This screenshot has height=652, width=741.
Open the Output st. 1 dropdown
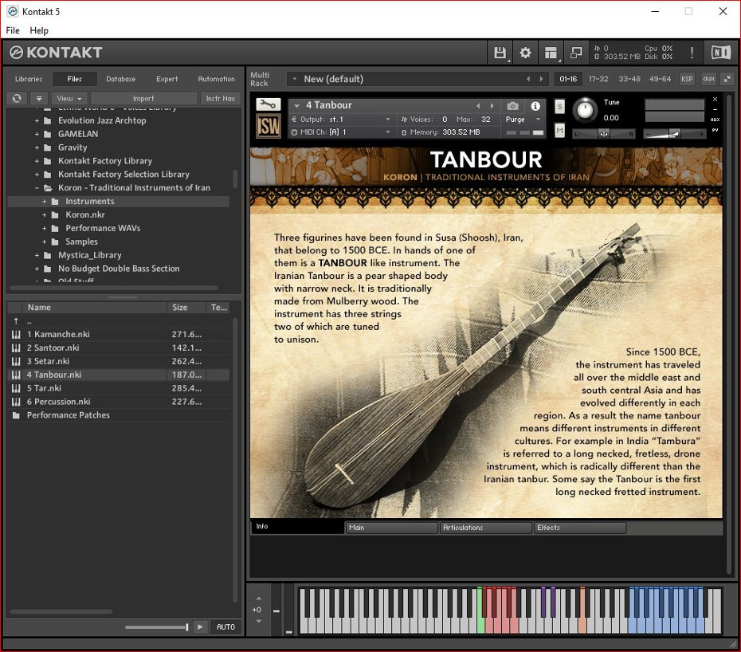click(388, 119)
